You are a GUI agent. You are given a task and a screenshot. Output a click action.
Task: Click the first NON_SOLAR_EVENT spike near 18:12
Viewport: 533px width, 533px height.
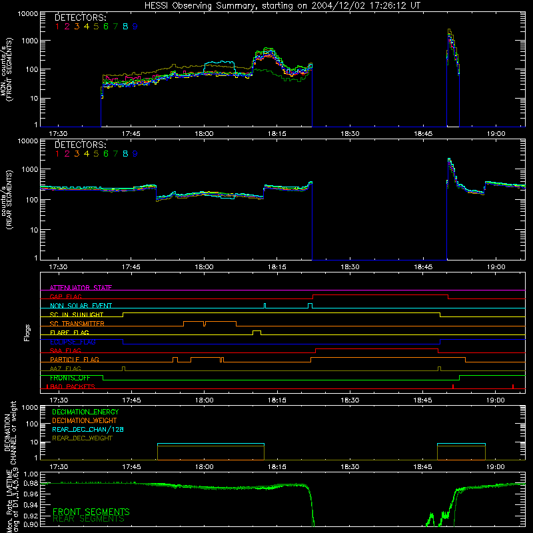265,306
